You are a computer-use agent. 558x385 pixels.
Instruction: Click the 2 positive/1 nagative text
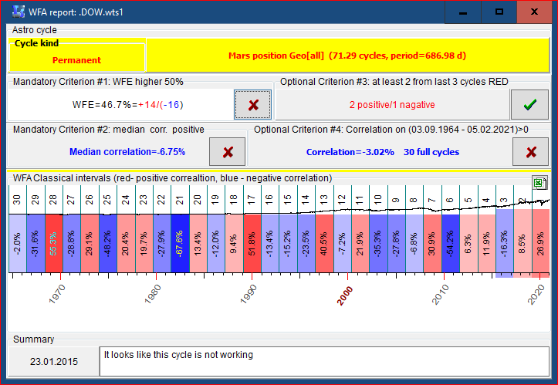392,105
